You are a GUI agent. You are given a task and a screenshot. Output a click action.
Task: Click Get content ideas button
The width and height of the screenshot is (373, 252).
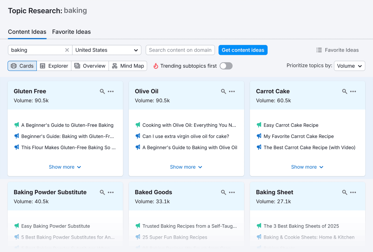(x=243, y=50)
